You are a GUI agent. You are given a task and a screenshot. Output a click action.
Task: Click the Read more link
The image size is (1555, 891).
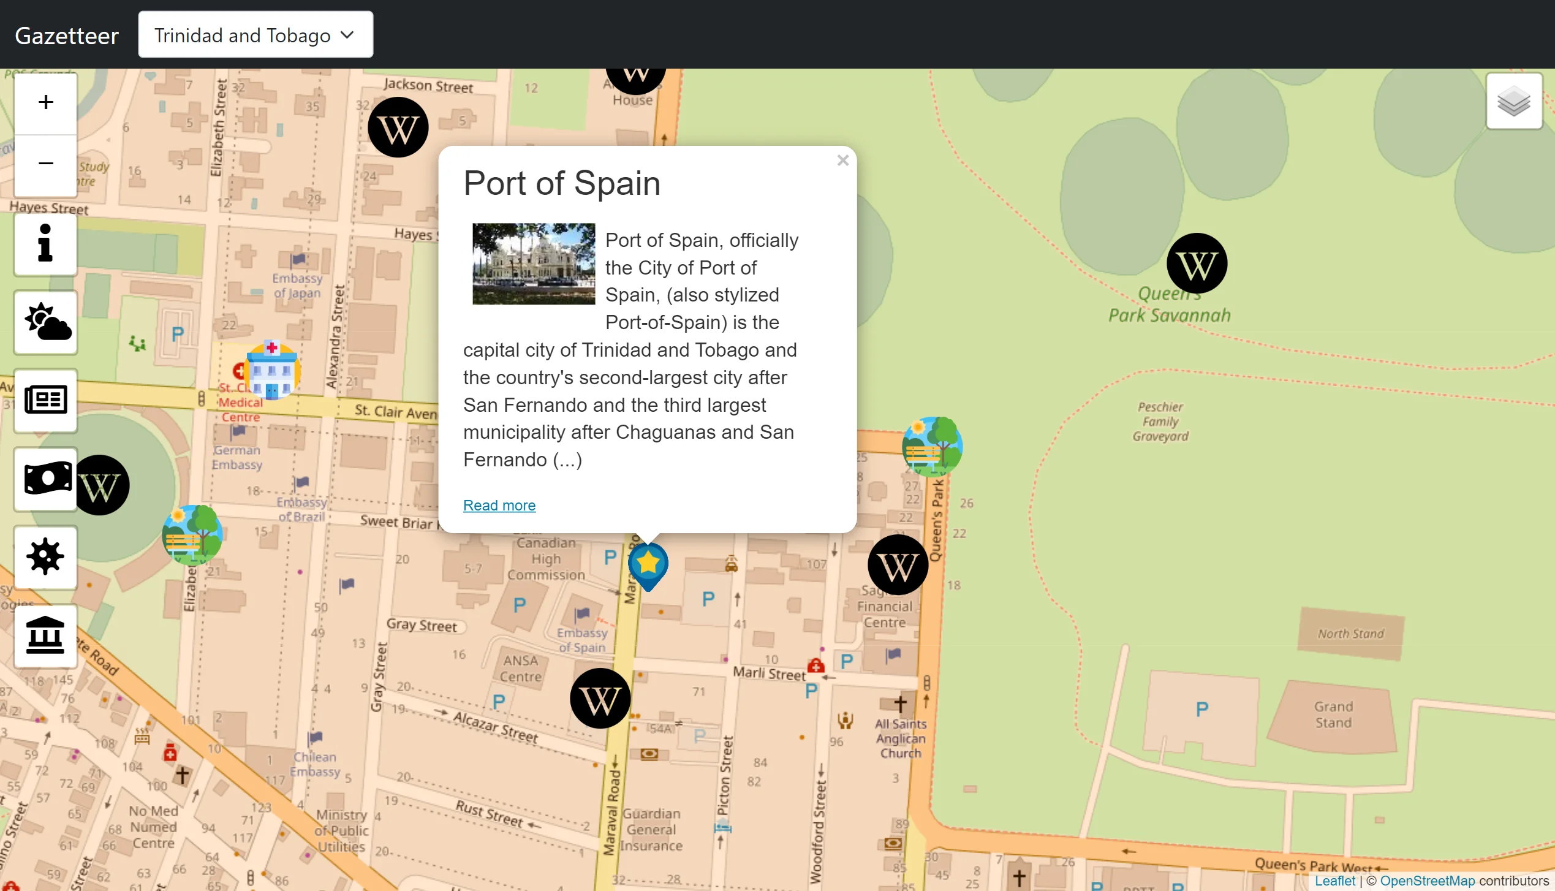[499, 505]
